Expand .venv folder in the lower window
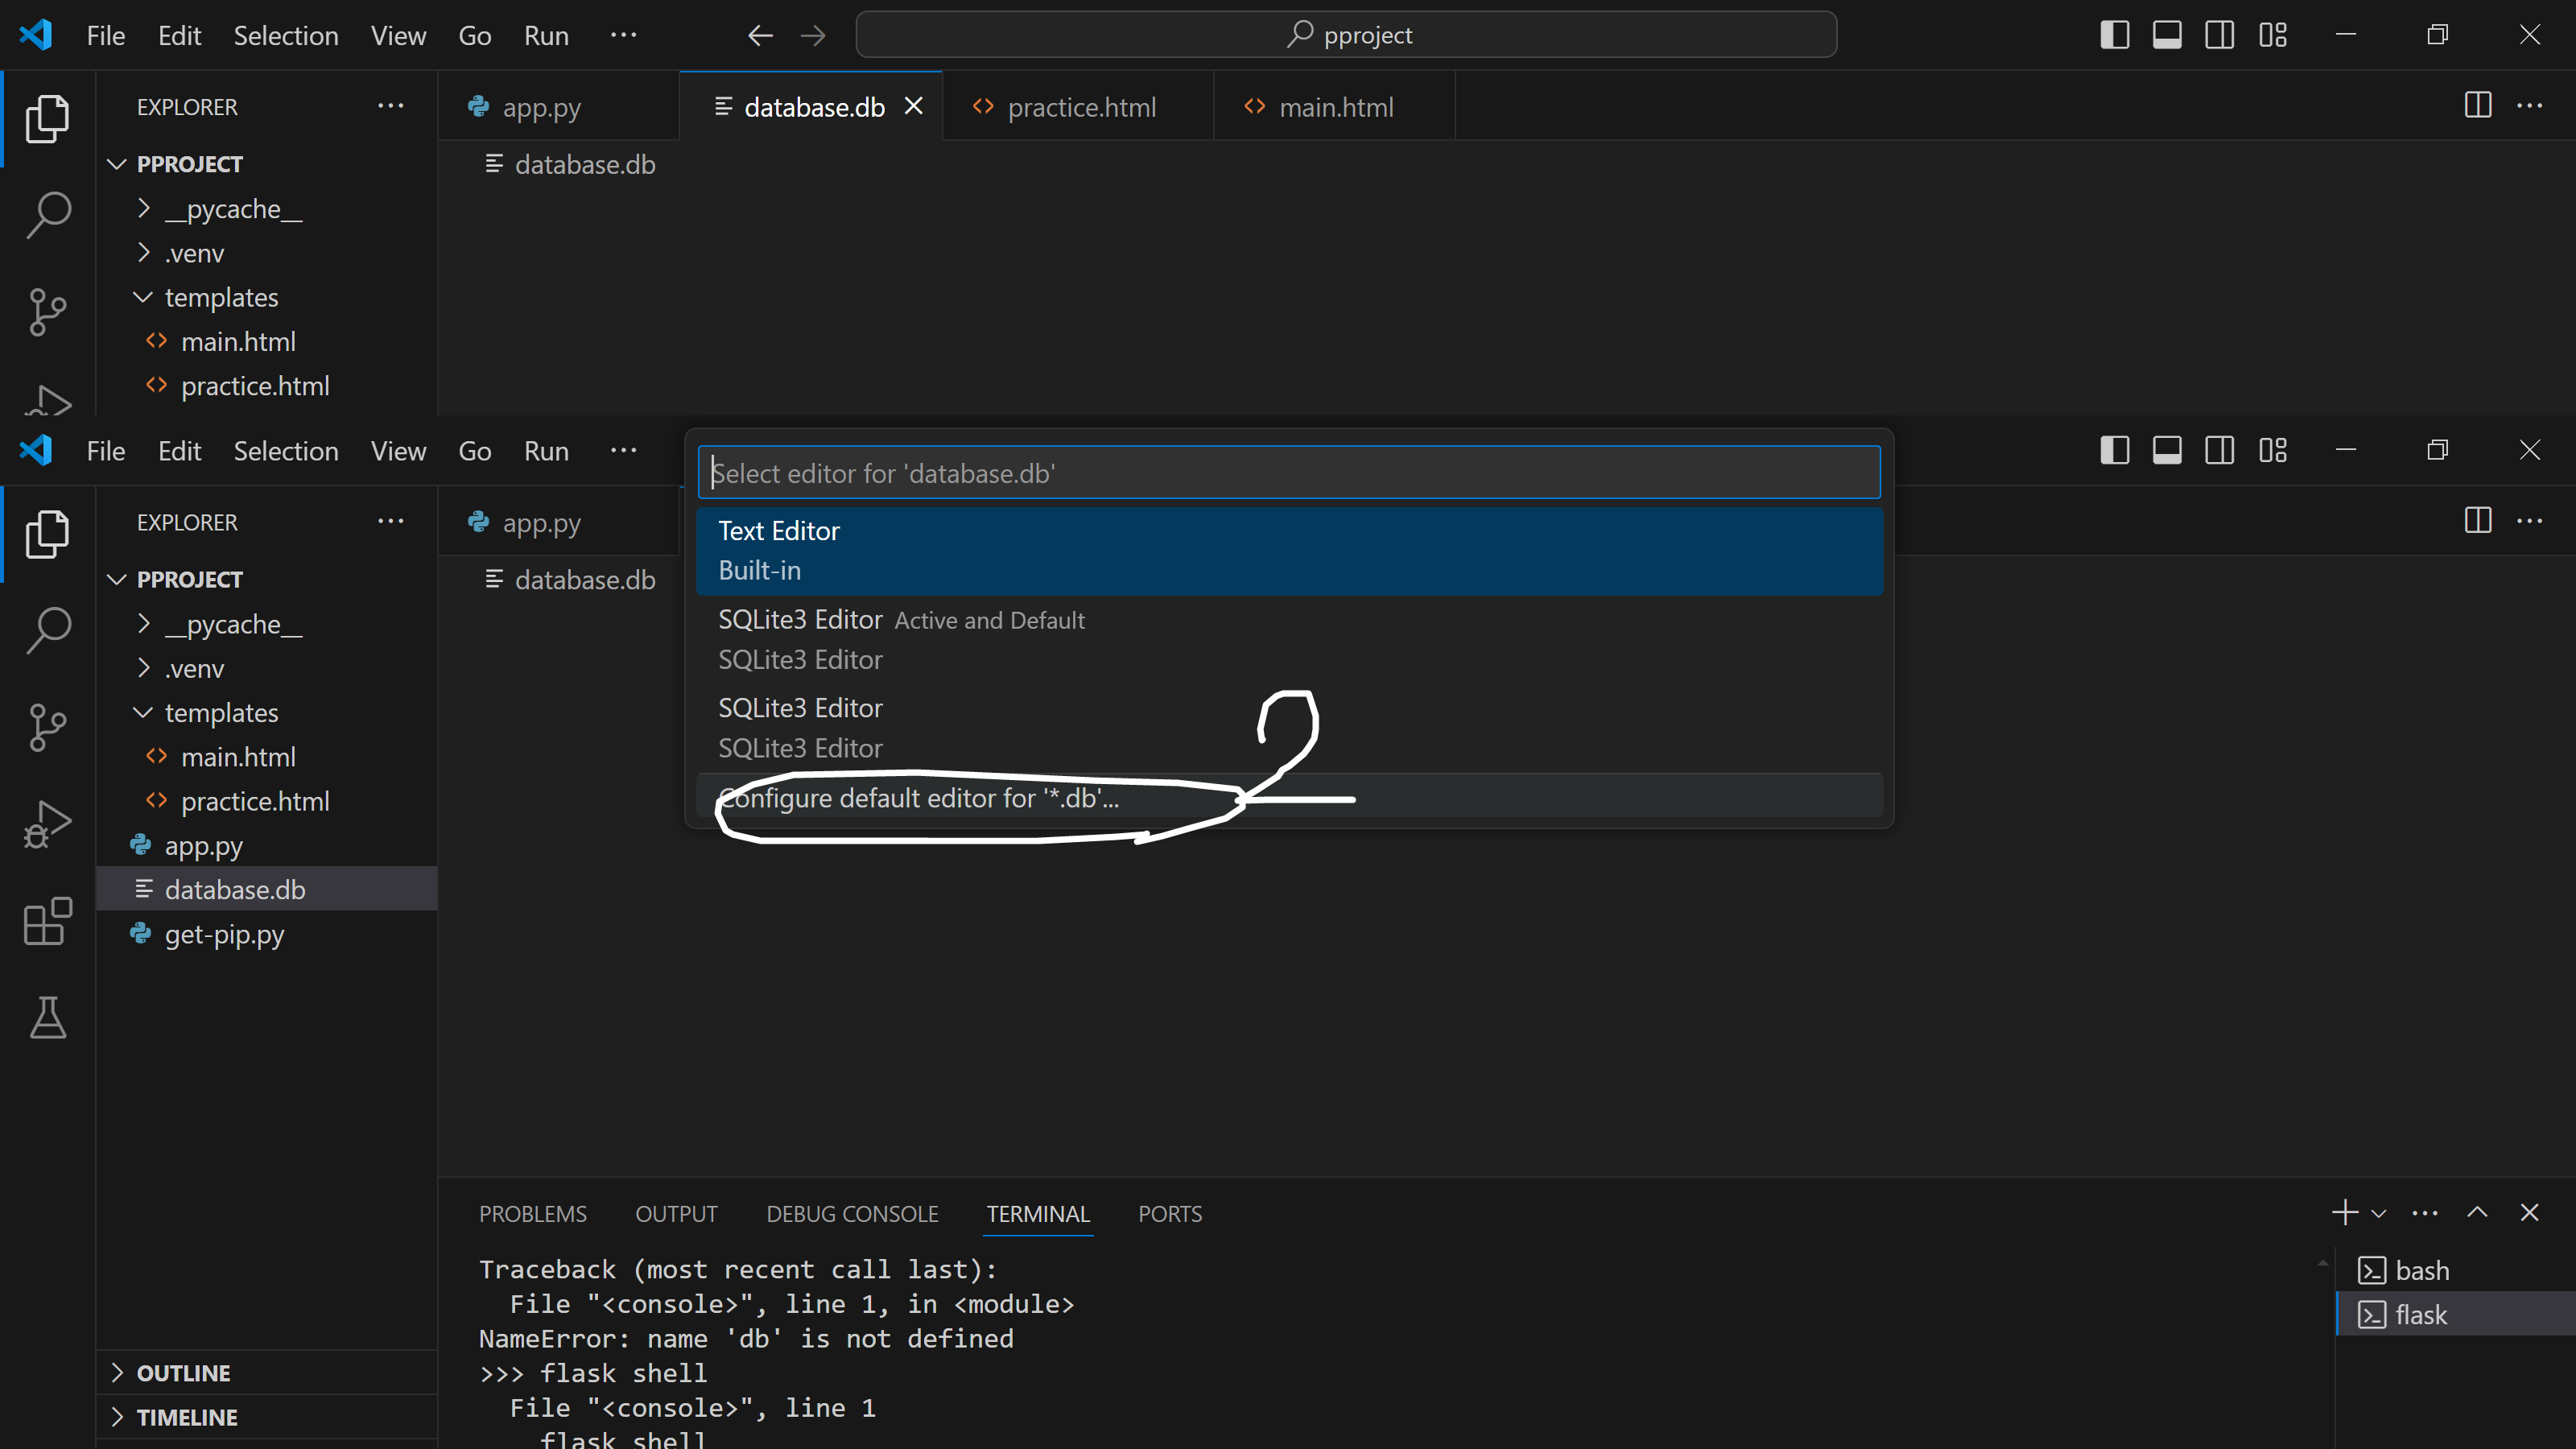 coord(144,668)
